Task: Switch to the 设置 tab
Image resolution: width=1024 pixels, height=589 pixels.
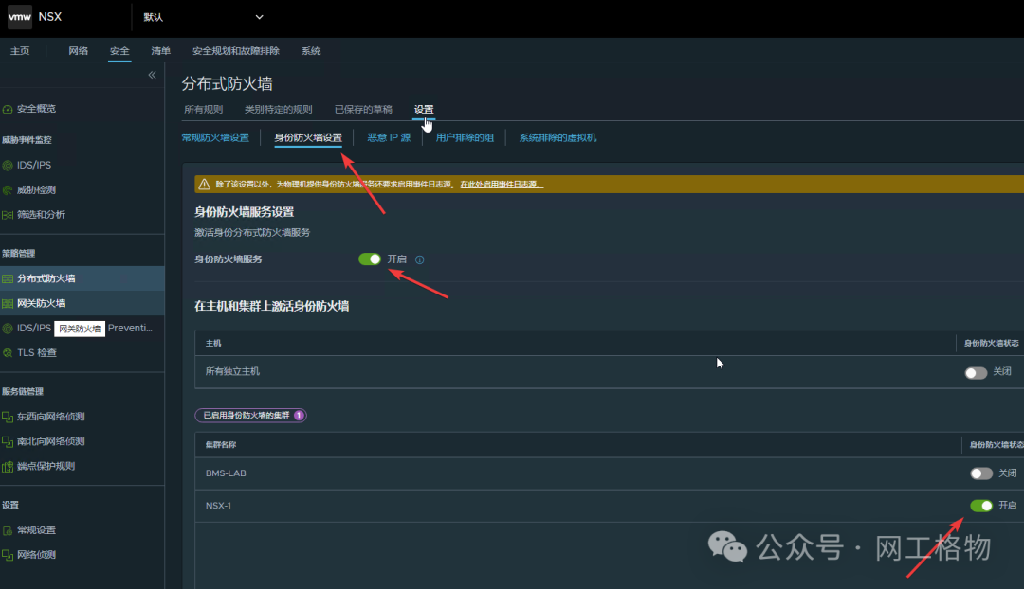Action: coord(424,110)
